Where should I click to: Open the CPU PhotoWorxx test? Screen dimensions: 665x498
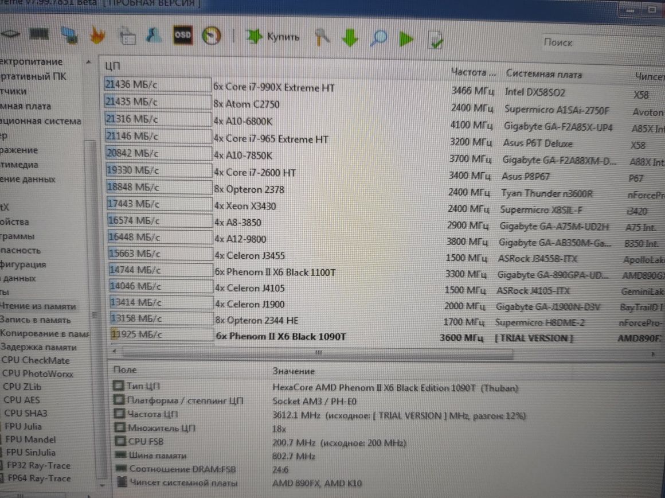pos(38,373)
